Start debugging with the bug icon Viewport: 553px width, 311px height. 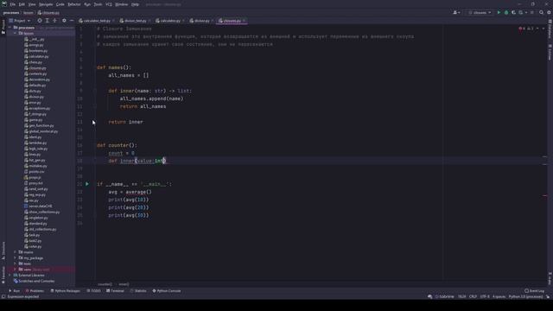[506, 12]
